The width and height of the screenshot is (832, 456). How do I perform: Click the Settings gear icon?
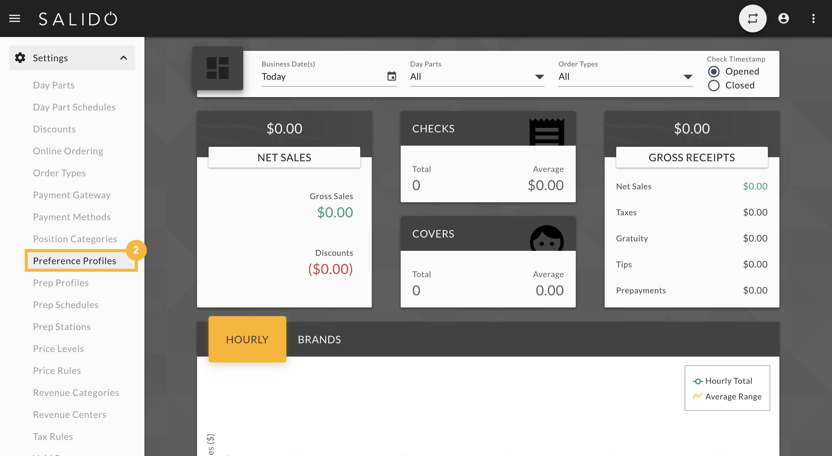(x=20, y=58)
